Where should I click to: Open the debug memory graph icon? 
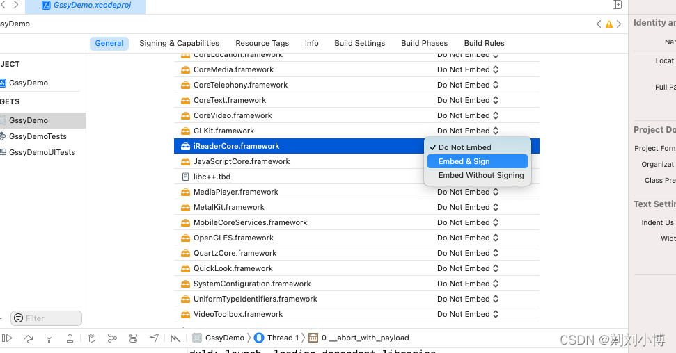tap(112, 338)
